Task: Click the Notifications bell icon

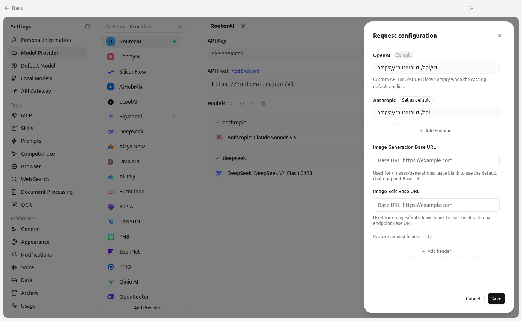Action: coord(14,255)
